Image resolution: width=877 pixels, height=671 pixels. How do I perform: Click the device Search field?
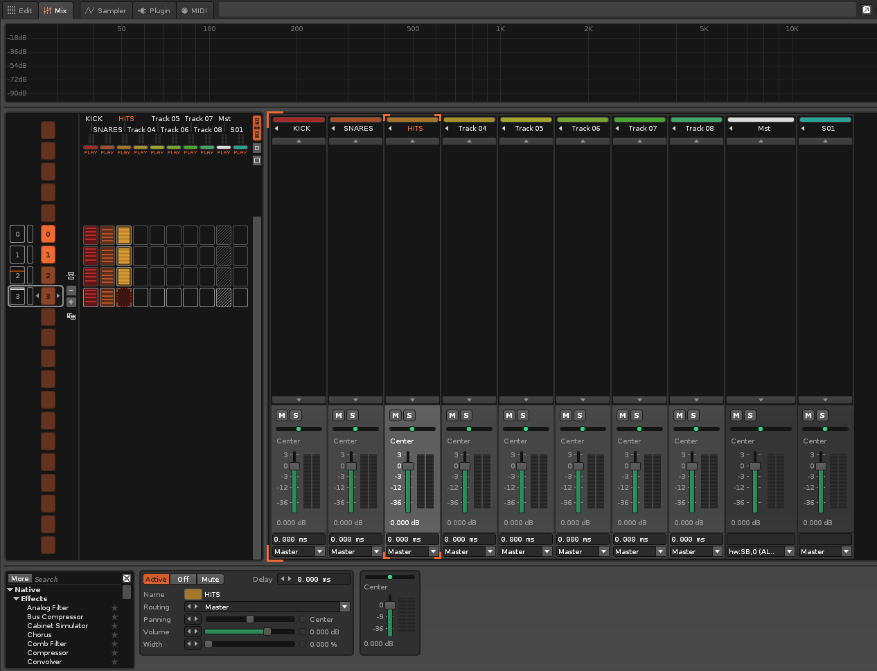pyautogui.click(x=76, y=579)
